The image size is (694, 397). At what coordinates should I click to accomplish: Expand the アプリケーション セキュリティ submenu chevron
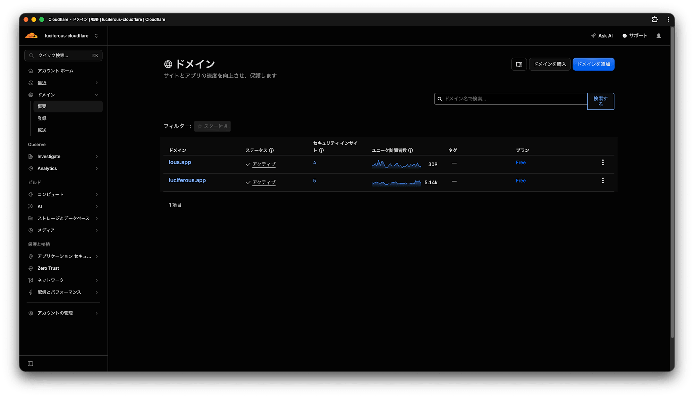tap(97, 256)
